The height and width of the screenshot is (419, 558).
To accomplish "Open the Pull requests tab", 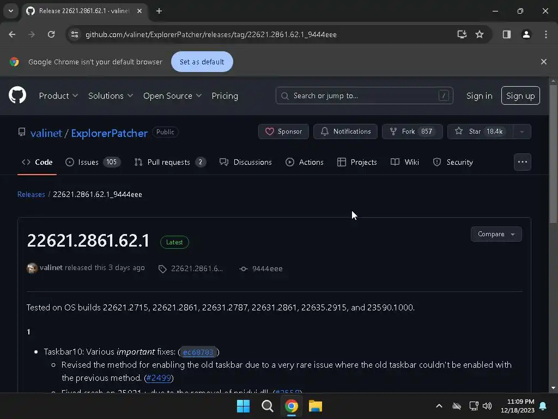I will pos(170,162).
